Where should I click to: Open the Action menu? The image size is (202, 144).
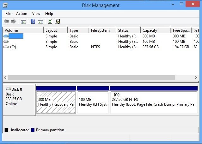coord(21,14)
